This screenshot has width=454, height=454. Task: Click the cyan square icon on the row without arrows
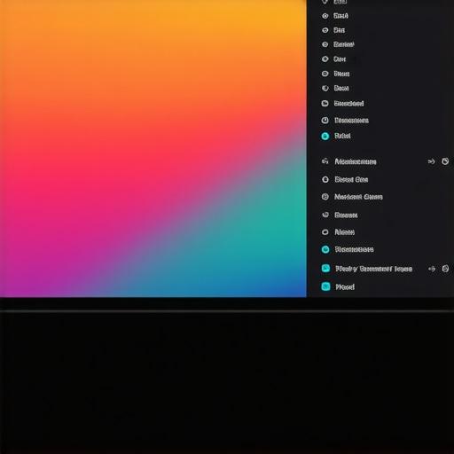point(325,286)
